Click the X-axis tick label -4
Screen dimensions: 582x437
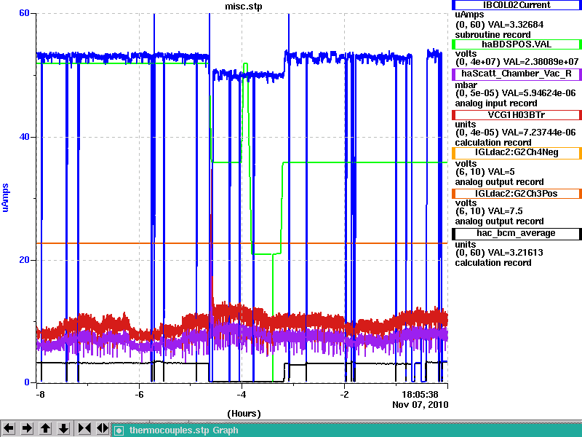coord(242,395)
